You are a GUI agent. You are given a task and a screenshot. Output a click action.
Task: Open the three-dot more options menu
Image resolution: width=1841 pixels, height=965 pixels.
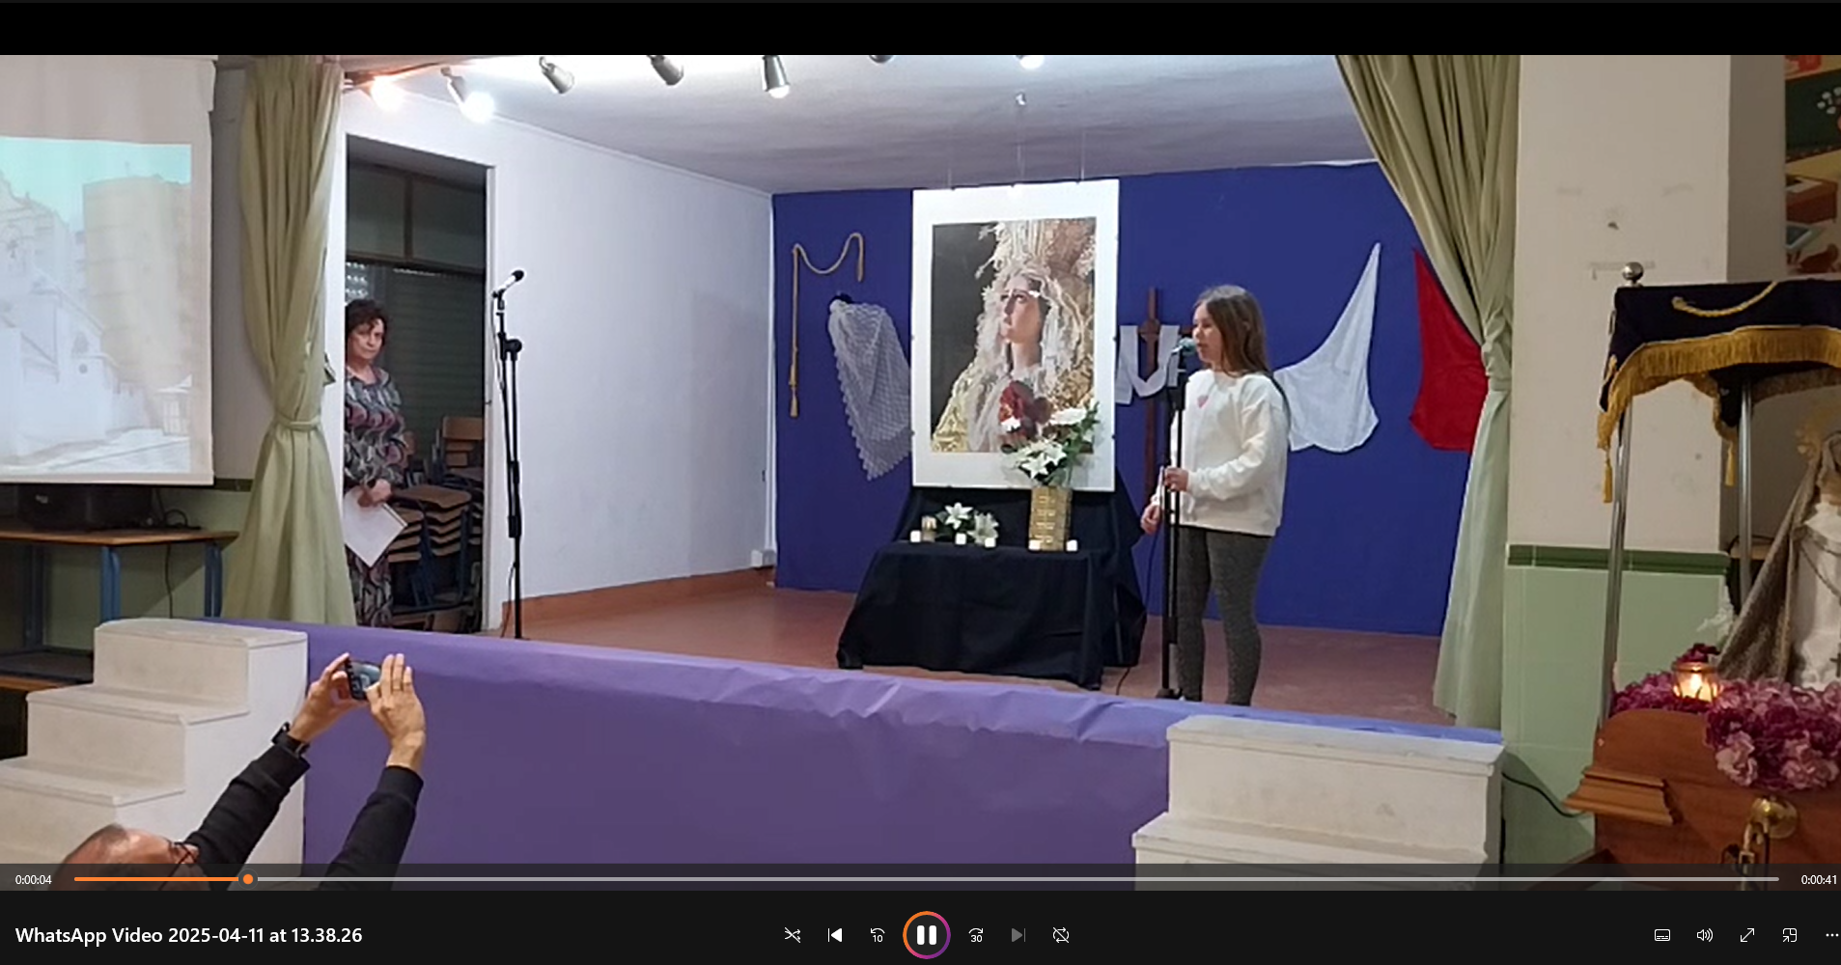[x=1830, y=935]
